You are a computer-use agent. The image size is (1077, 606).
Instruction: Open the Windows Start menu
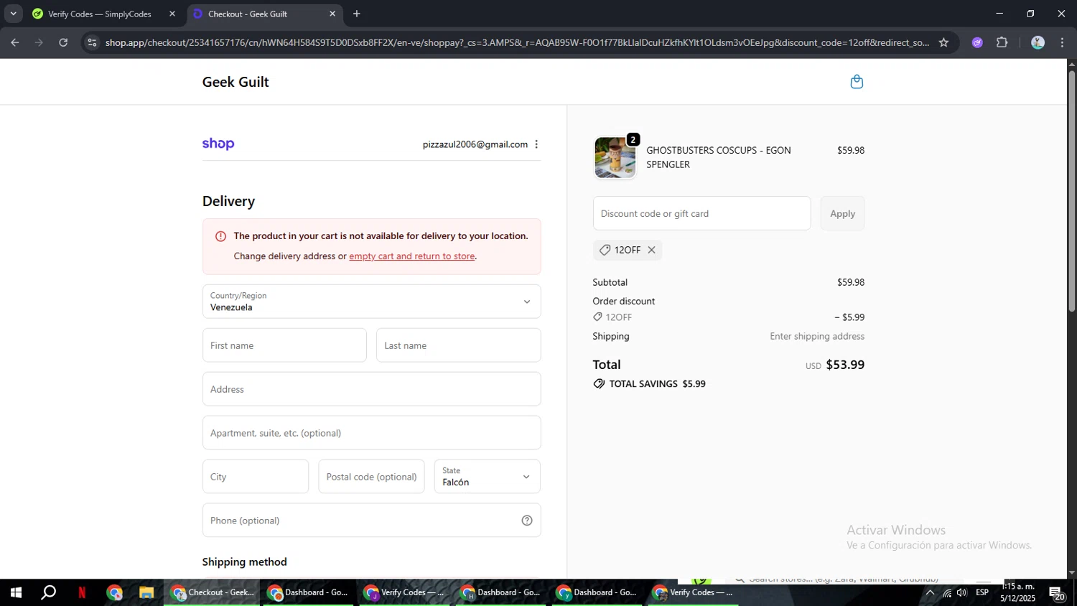[16, 593]
